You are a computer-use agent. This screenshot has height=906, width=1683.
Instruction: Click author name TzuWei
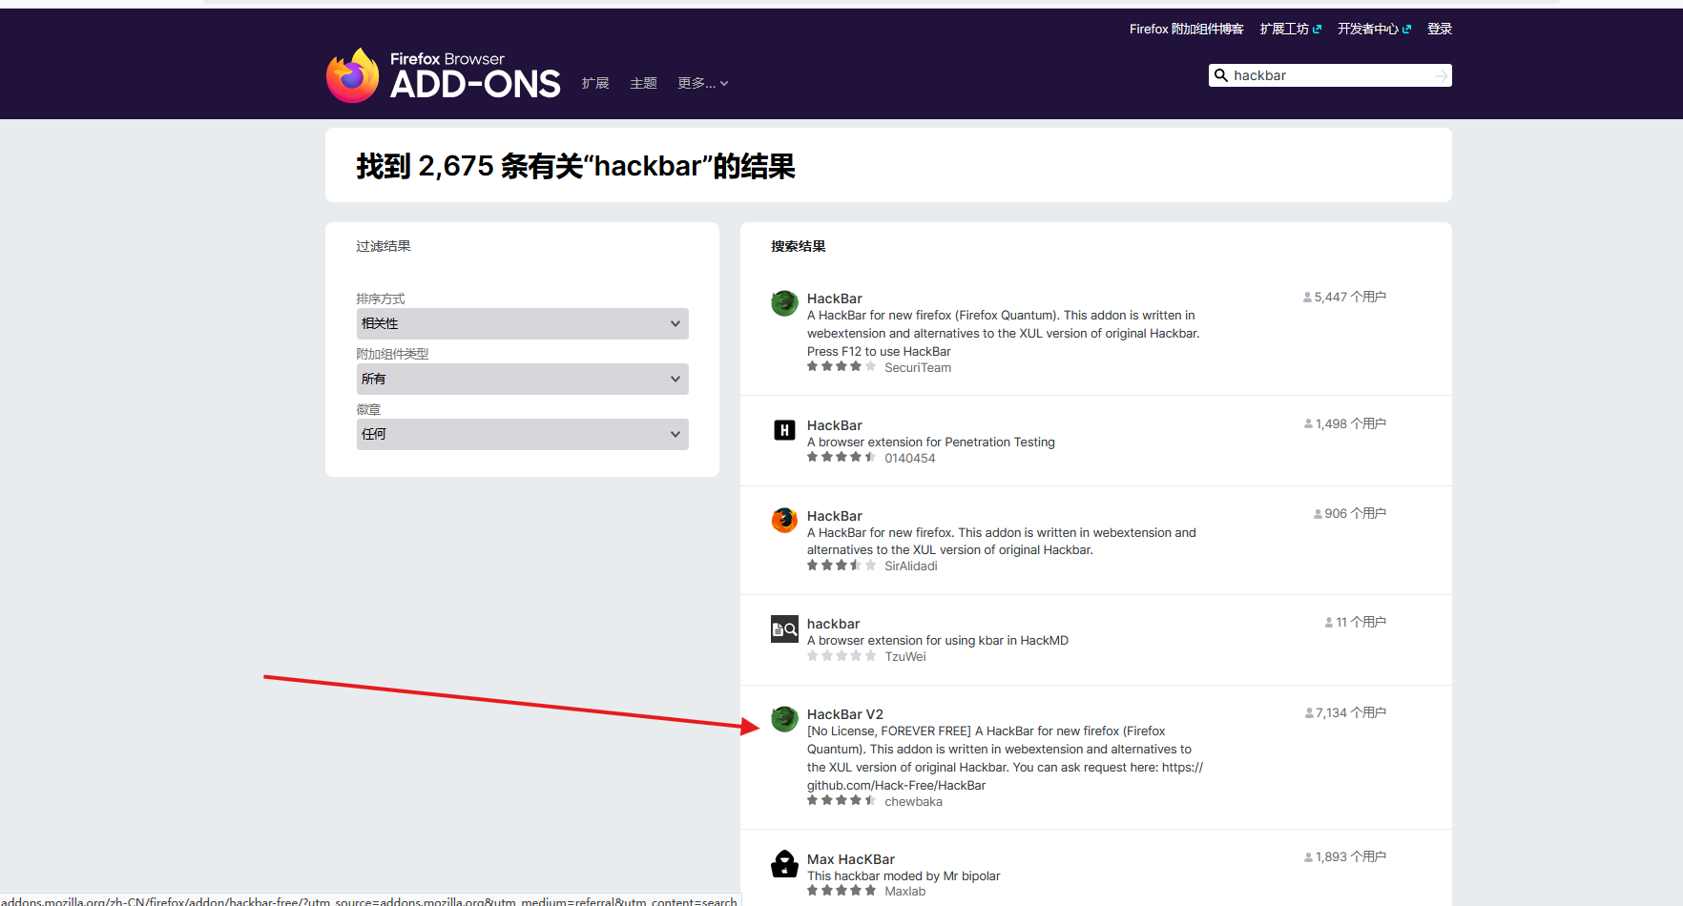point(904,656)
